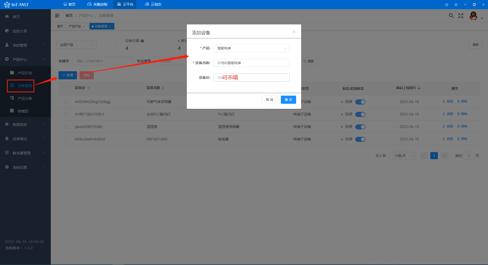Click 删除 for 可燃气体探测器 row
The image size is (488, 265).
462,101
